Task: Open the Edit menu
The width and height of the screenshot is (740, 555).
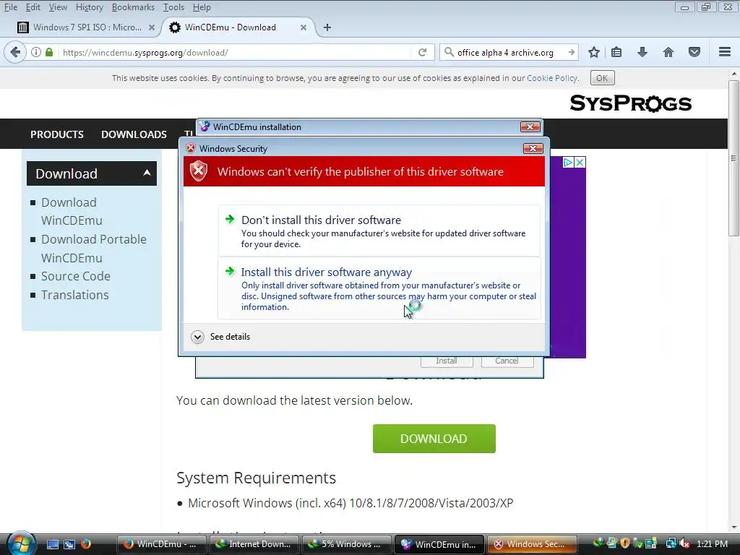Action: tap(33, 7)
